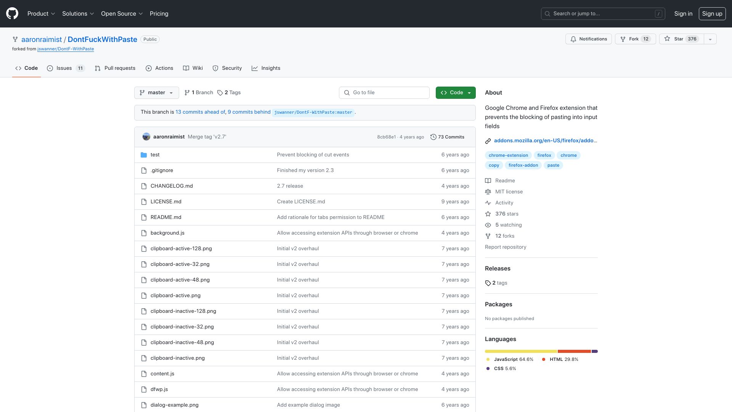Click the fork icon on Fork button
Screen dimensions: 732x412
coord(623,39)
